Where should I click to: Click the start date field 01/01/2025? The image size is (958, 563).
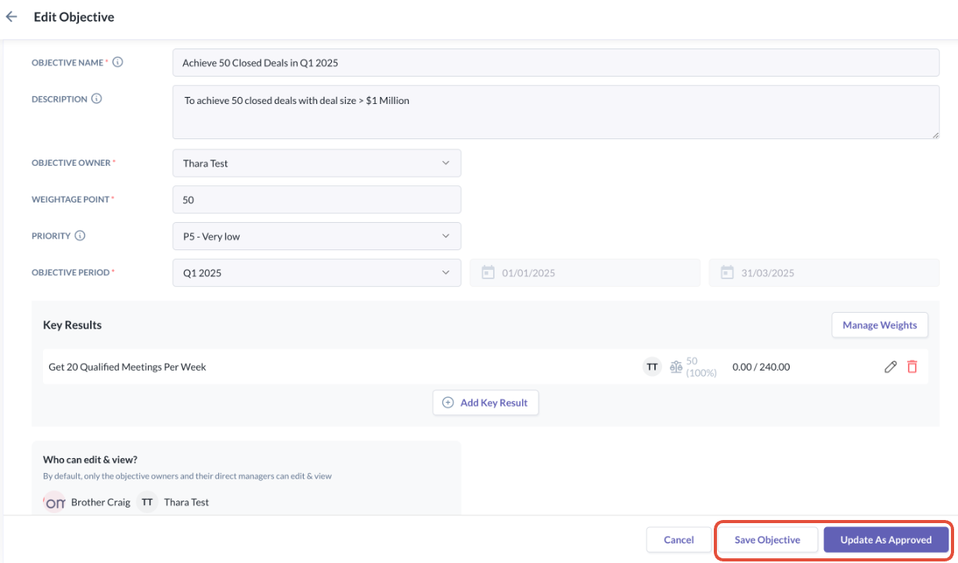tap(585, 273)
